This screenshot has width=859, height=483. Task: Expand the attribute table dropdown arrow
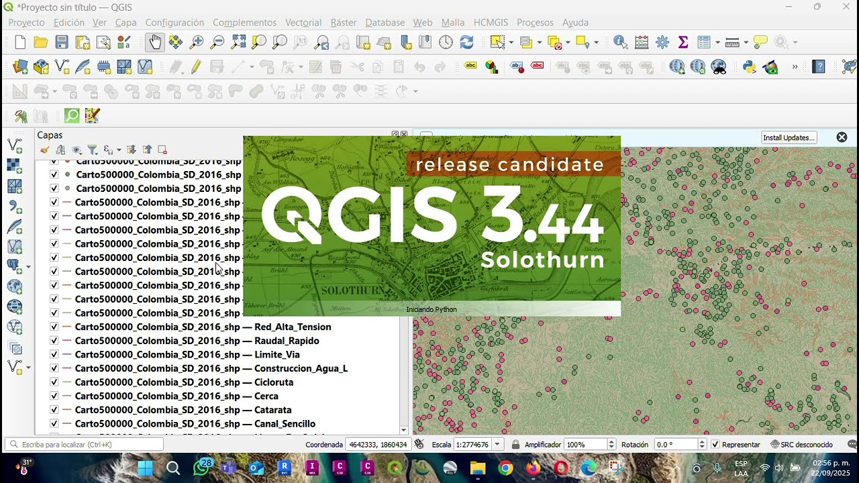[x=717, y=42]
